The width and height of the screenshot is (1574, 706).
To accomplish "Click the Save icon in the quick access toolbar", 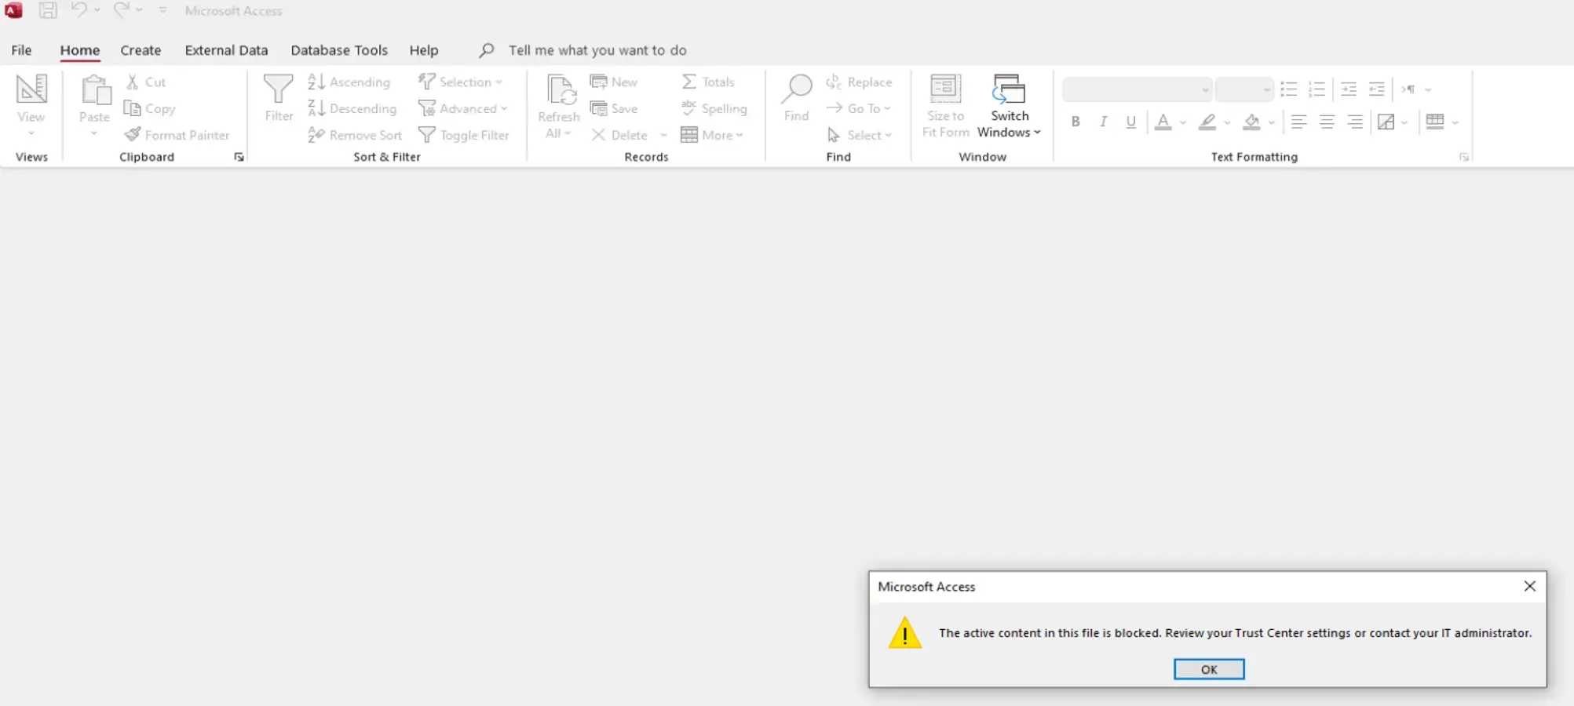I will pyautogui.click(x=48, y=10).
